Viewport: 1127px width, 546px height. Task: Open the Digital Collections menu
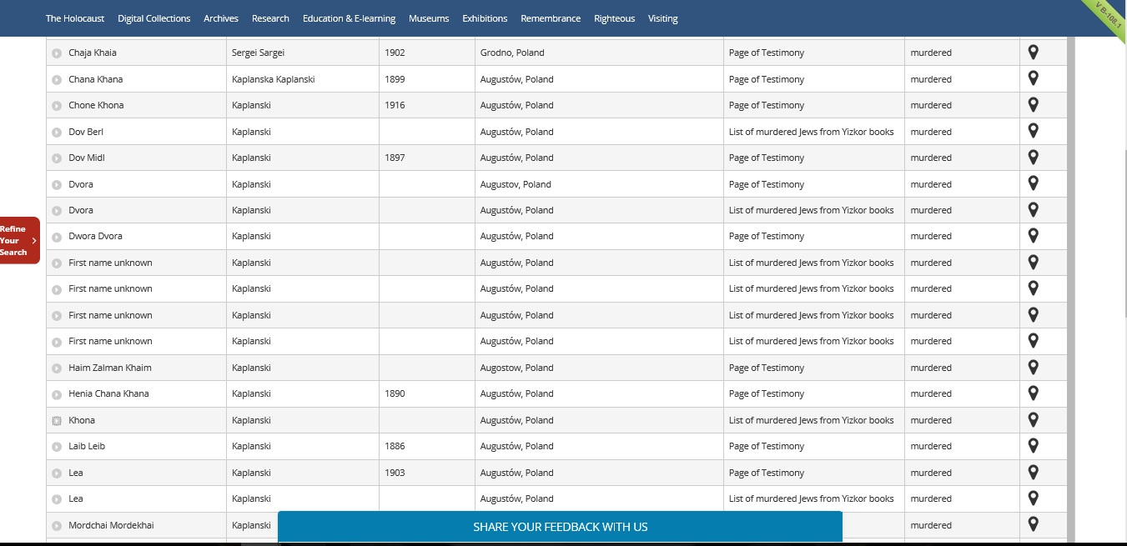coord(153,18)
